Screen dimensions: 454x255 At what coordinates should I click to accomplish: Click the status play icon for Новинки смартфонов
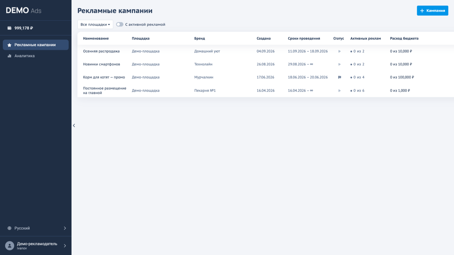(340, 64)
